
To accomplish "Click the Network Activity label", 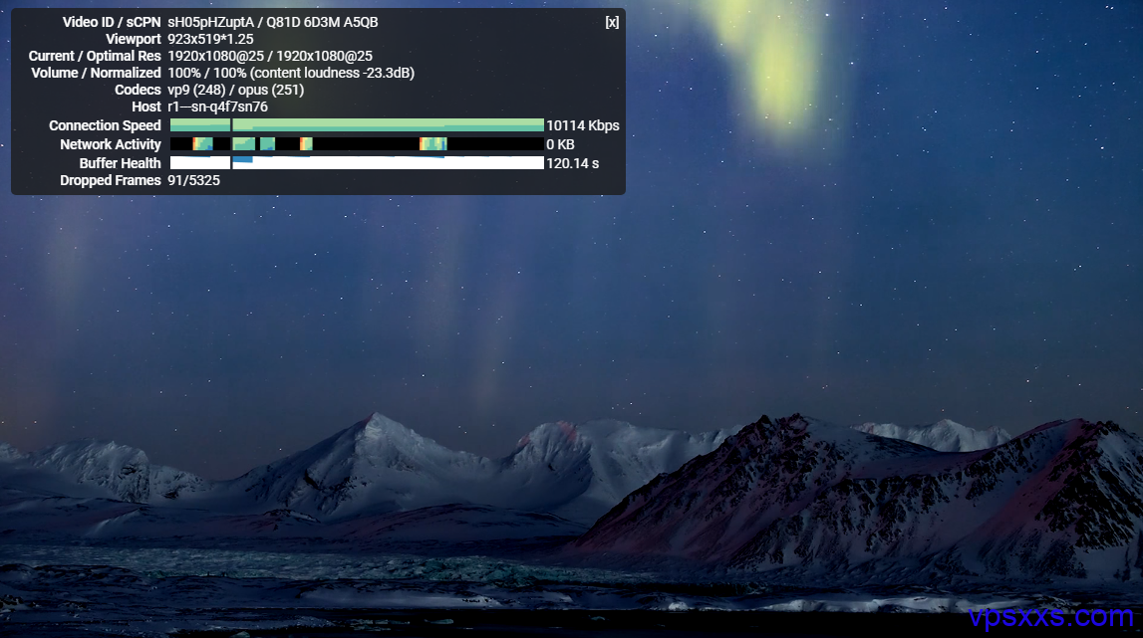I will pyautogui.click(x=111, y=144).
